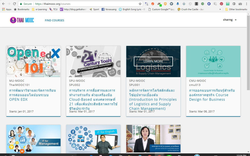The width and height of the screenshot is (250, 156).
Task: Click the page vertical scrollbar thumb
Action: 248,53
